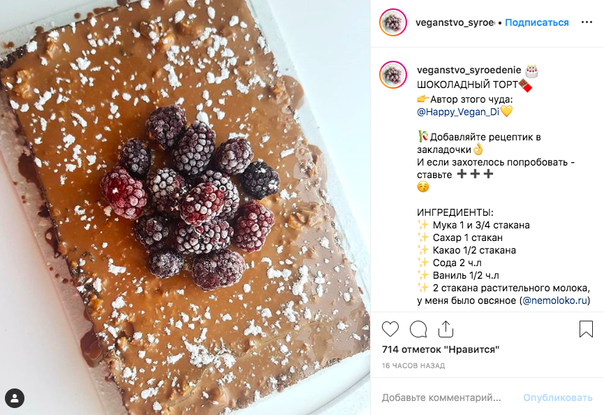Focus the Добавьте комментарий input field
604x415 pixels.
tap(441, 398)
